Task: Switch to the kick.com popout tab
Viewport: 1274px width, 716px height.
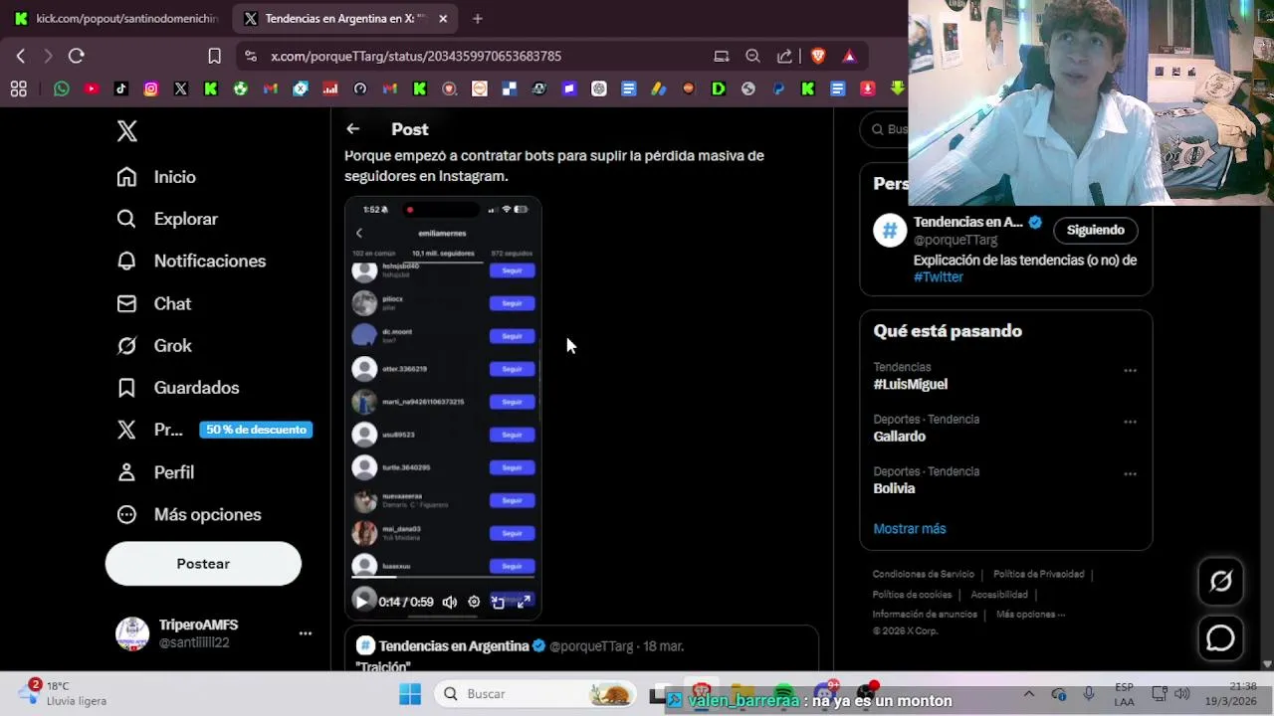Action: [x=118, y=18]
